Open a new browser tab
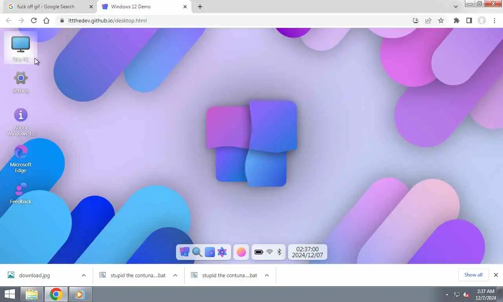 click(x=200, y=7)
